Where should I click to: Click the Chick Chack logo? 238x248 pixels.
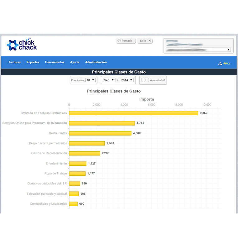22,45
